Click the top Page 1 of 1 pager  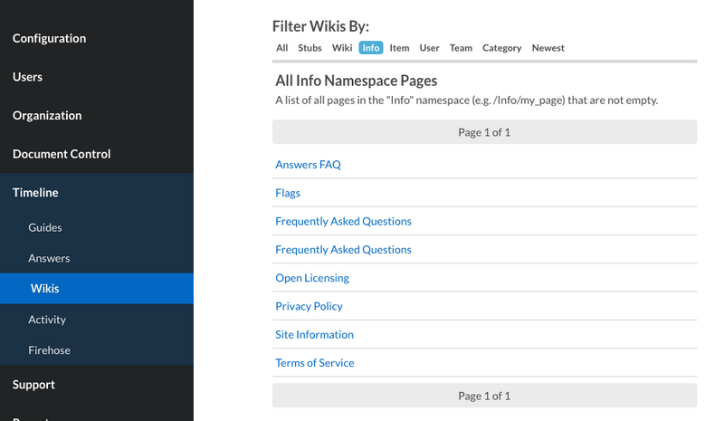coord(484,132)
